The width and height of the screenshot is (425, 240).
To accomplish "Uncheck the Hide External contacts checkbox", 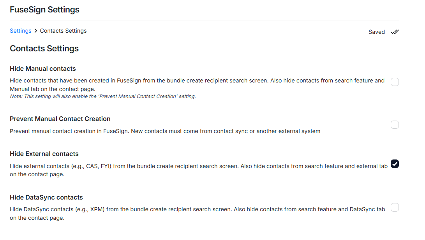I will pos(395,164).
